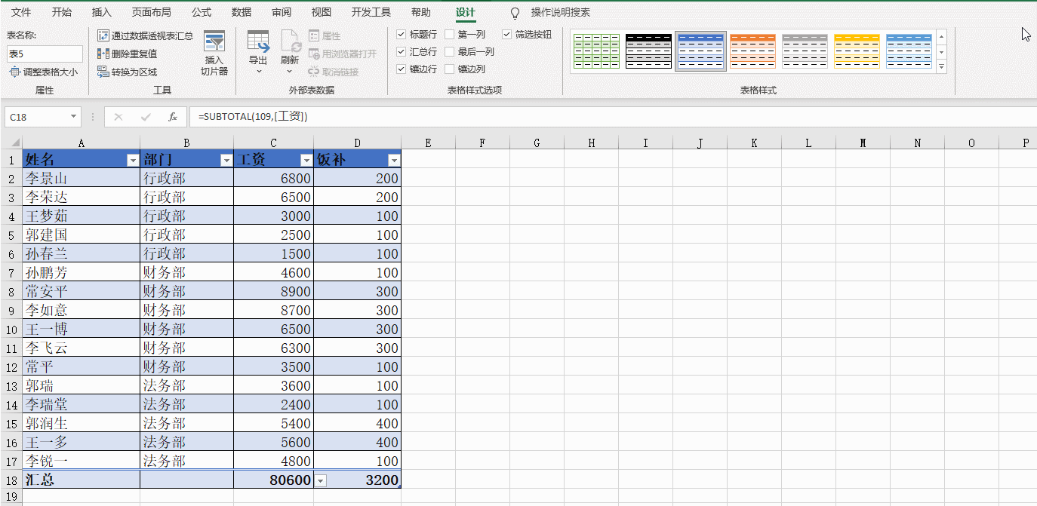Select the cell containing 李景山
The height and width of the screenshot is (506, 1037).
point(82,178)
